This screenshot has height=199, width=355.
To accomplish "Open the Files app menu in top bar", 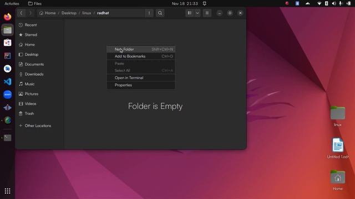I will (x=34, y=4).
